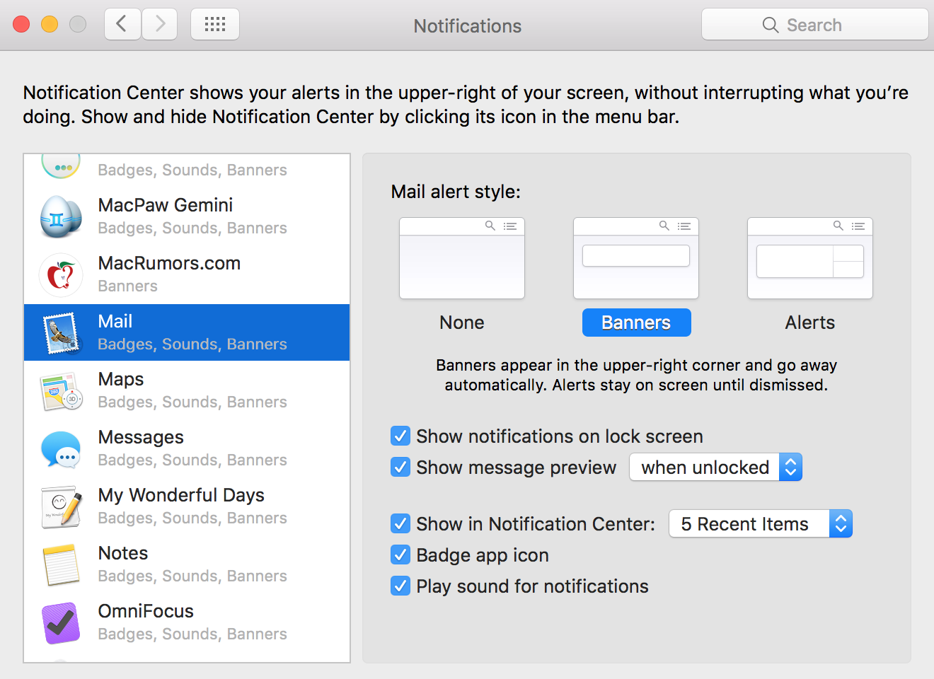934x679 pixels.
Task: Select OmniFocus in app list
Action: [x=187, y=622]
